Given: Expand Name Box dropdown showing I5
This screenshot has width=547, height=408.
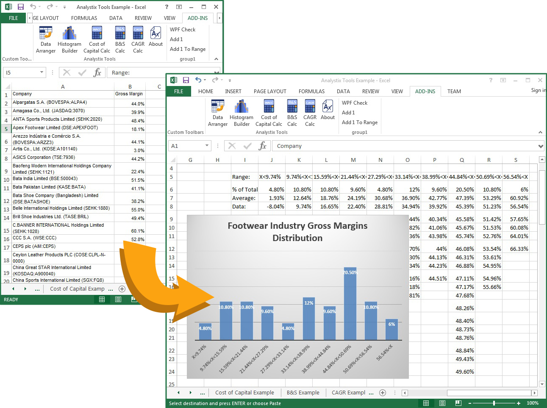Looking at the screenshot, I should [42, 72].
